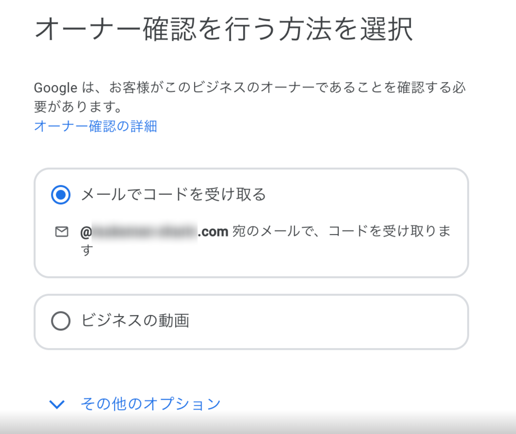This screenshot has width=516, height=434.
Task: Toggle selection to the video verification radio
Action: coord(61,321)
